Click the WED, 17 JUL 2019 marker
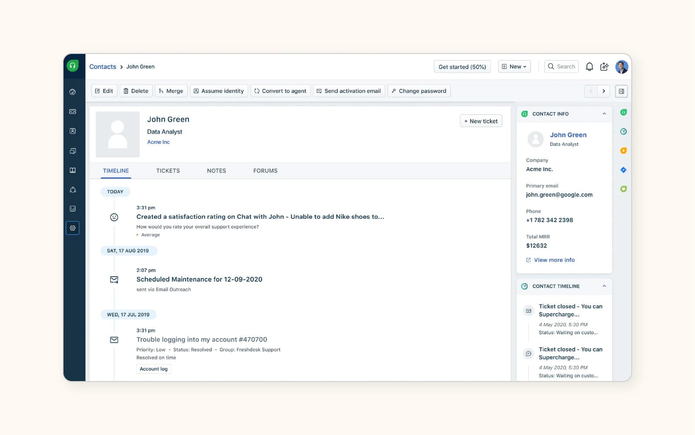The width and height of the screenshot is (695, 435). [x=128, y=315]
